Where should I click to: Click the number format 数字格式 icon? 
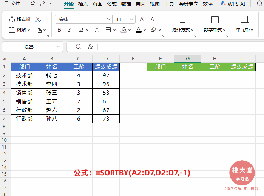click(215, 20)
